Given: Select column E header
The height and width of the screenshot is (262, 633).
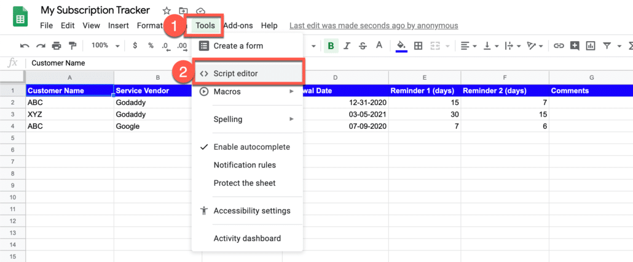Looking at the screenshot, I should (x=425, y=77).
